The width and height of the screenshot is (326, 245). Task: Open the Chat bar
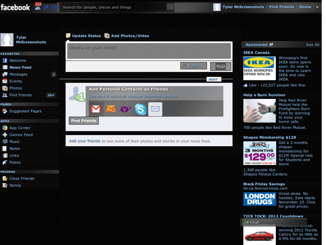(x=273, y=223)
